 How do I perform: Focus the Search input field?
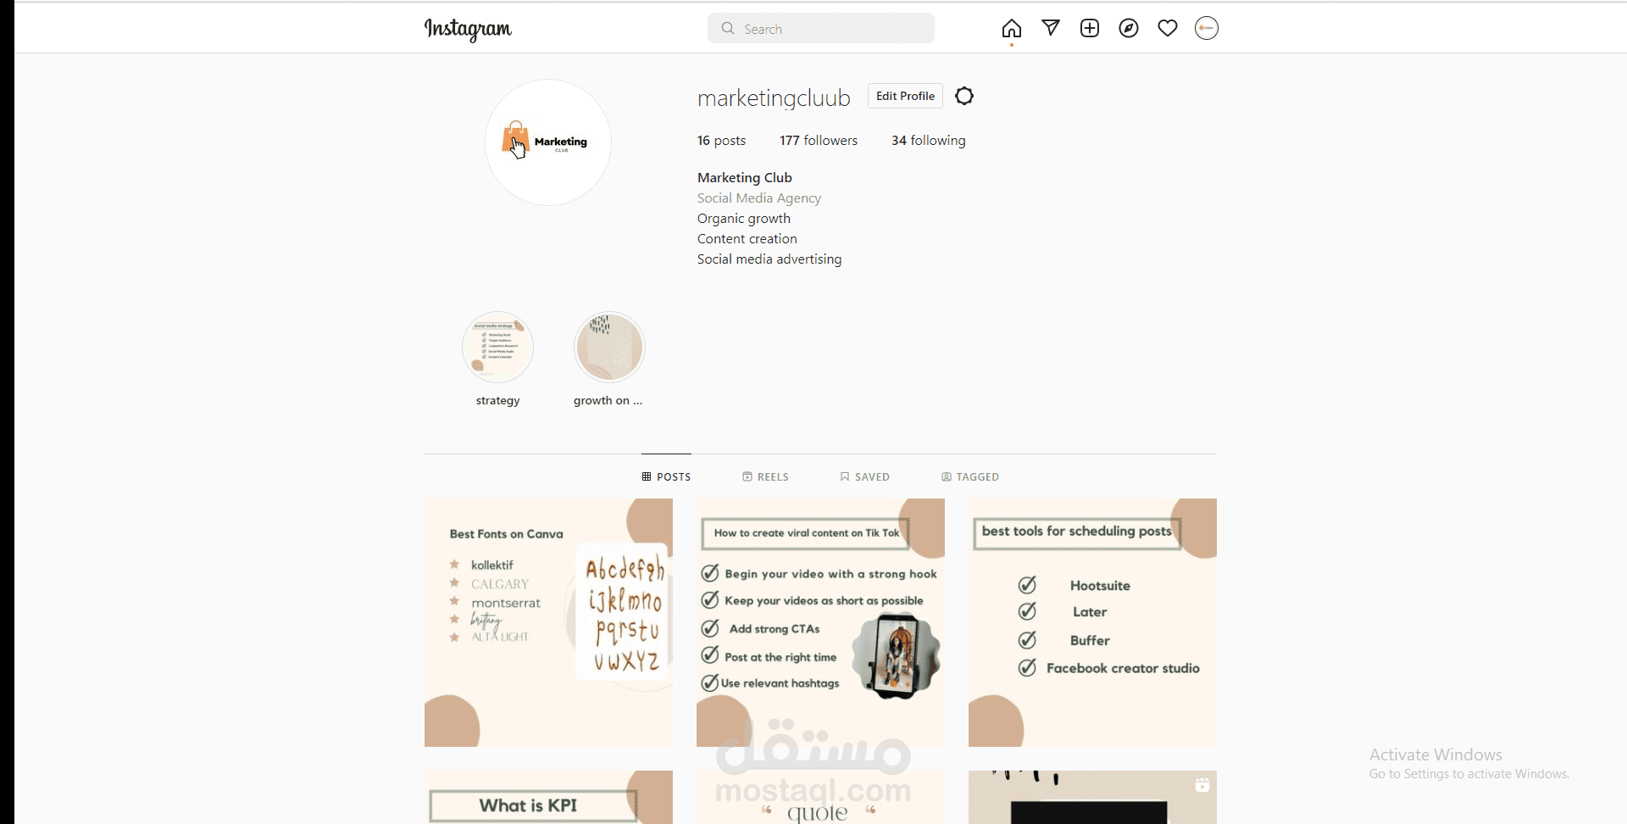click(x=821, y=28)
